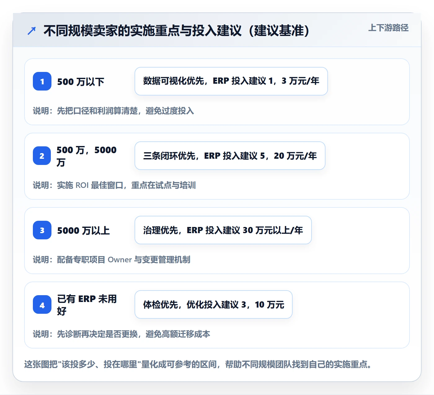Select the 治理优先 recommendation box
434x395 pixels.
tap(223, 230)
